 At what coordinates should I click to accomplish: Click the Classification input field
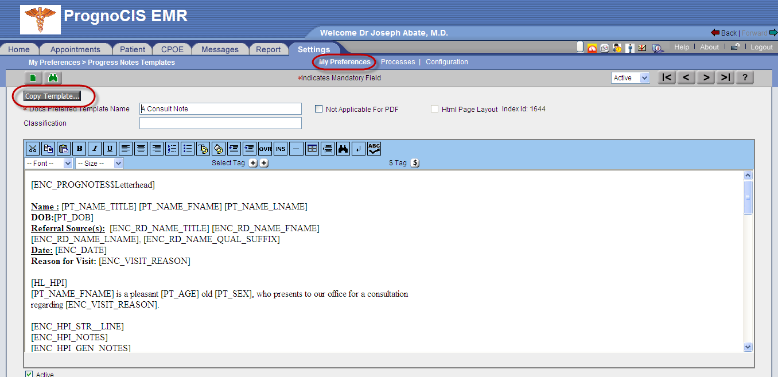[x=220, y=123]
